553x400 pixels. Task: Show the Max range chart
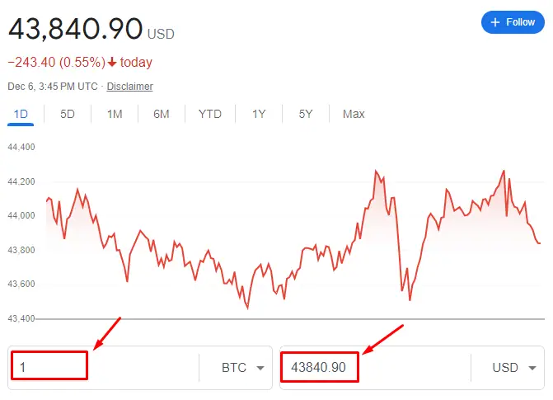coord(354,114)
